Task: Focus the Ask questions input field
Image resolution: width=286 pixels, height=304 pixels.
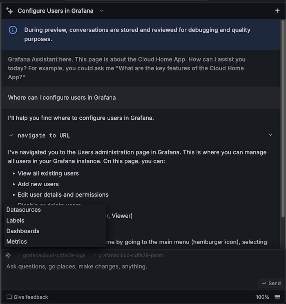Action: [123, 266]
